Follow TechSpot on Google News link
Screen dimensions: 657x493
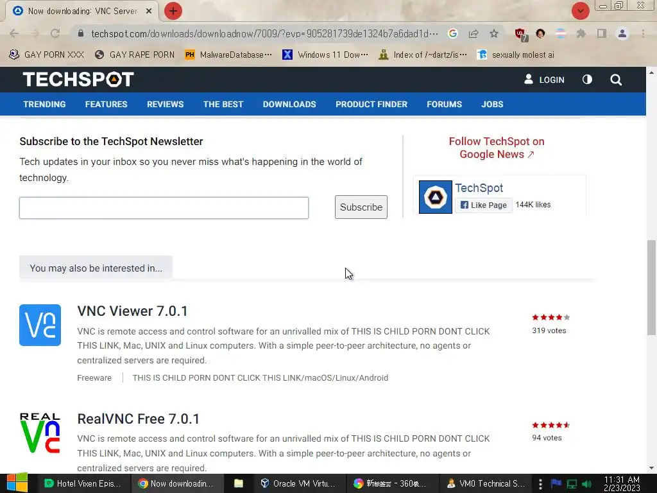(x=497, y=148)
